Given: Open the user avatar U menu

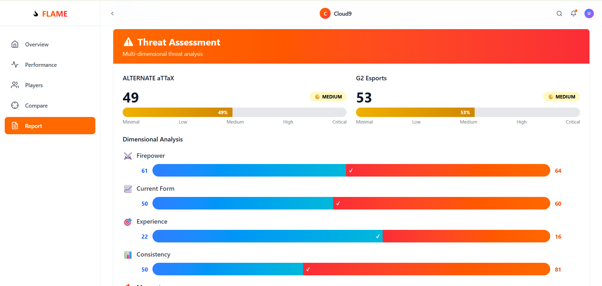Looking at the screenshot, I should [589, 13].
